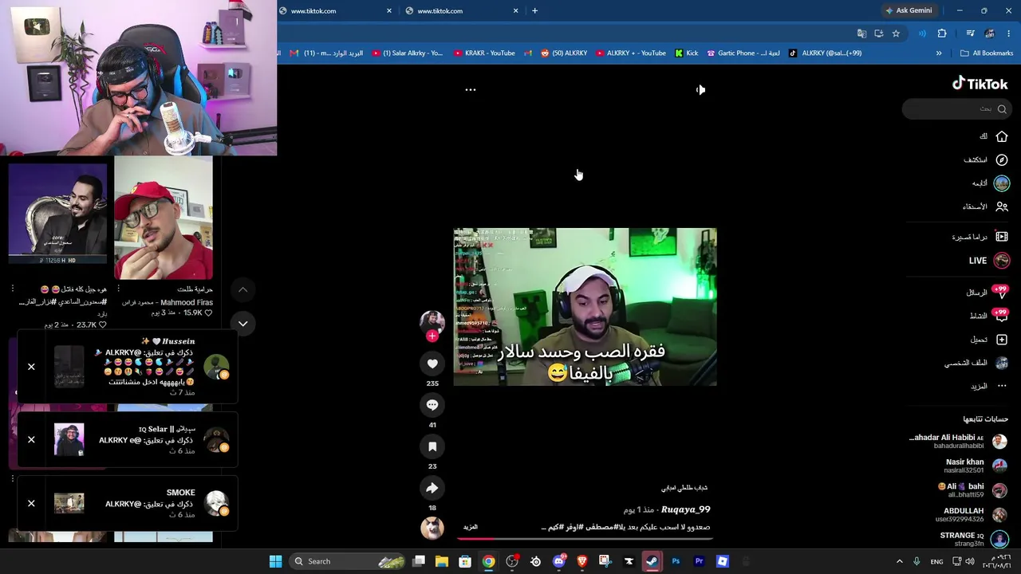This screenshot has height=574, width=1021.
Task: Click the TikTok logo
Action: (x=980, y=84)
